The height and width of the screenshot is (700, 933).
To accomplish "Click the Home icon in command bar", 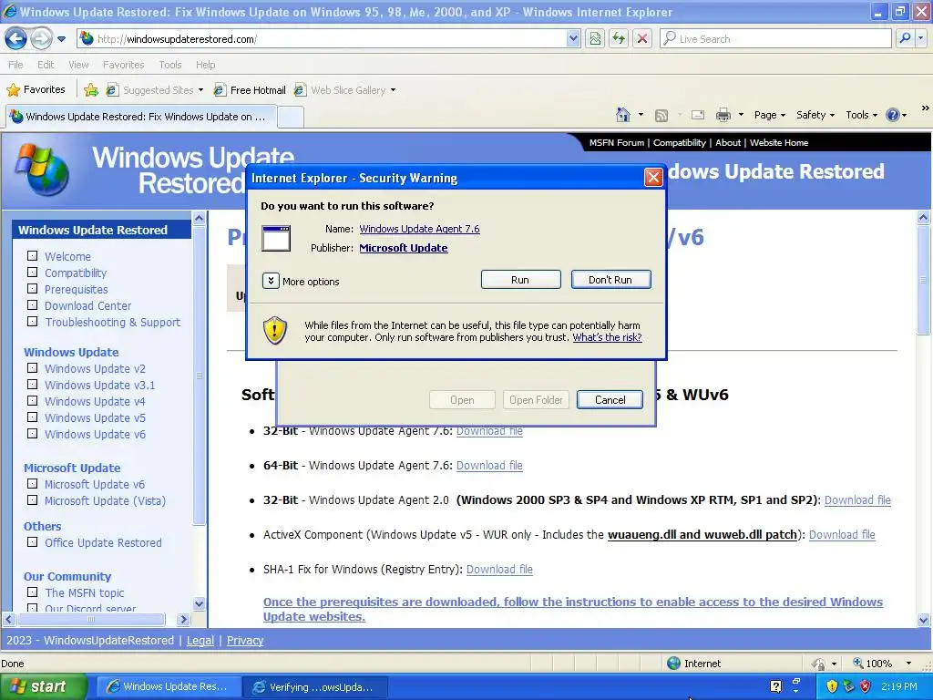I will point(623,115).
